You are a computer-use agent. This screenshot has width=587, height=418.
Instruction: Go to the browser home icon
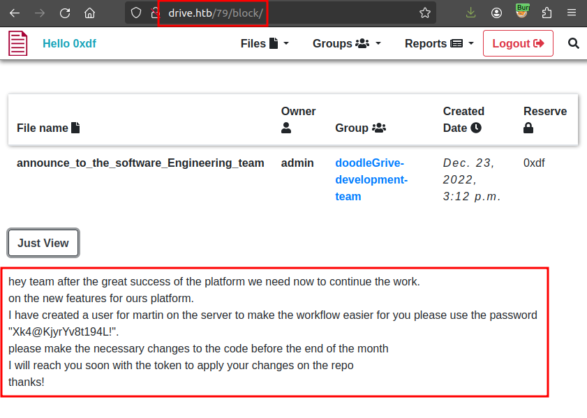(x=89, y=13)
